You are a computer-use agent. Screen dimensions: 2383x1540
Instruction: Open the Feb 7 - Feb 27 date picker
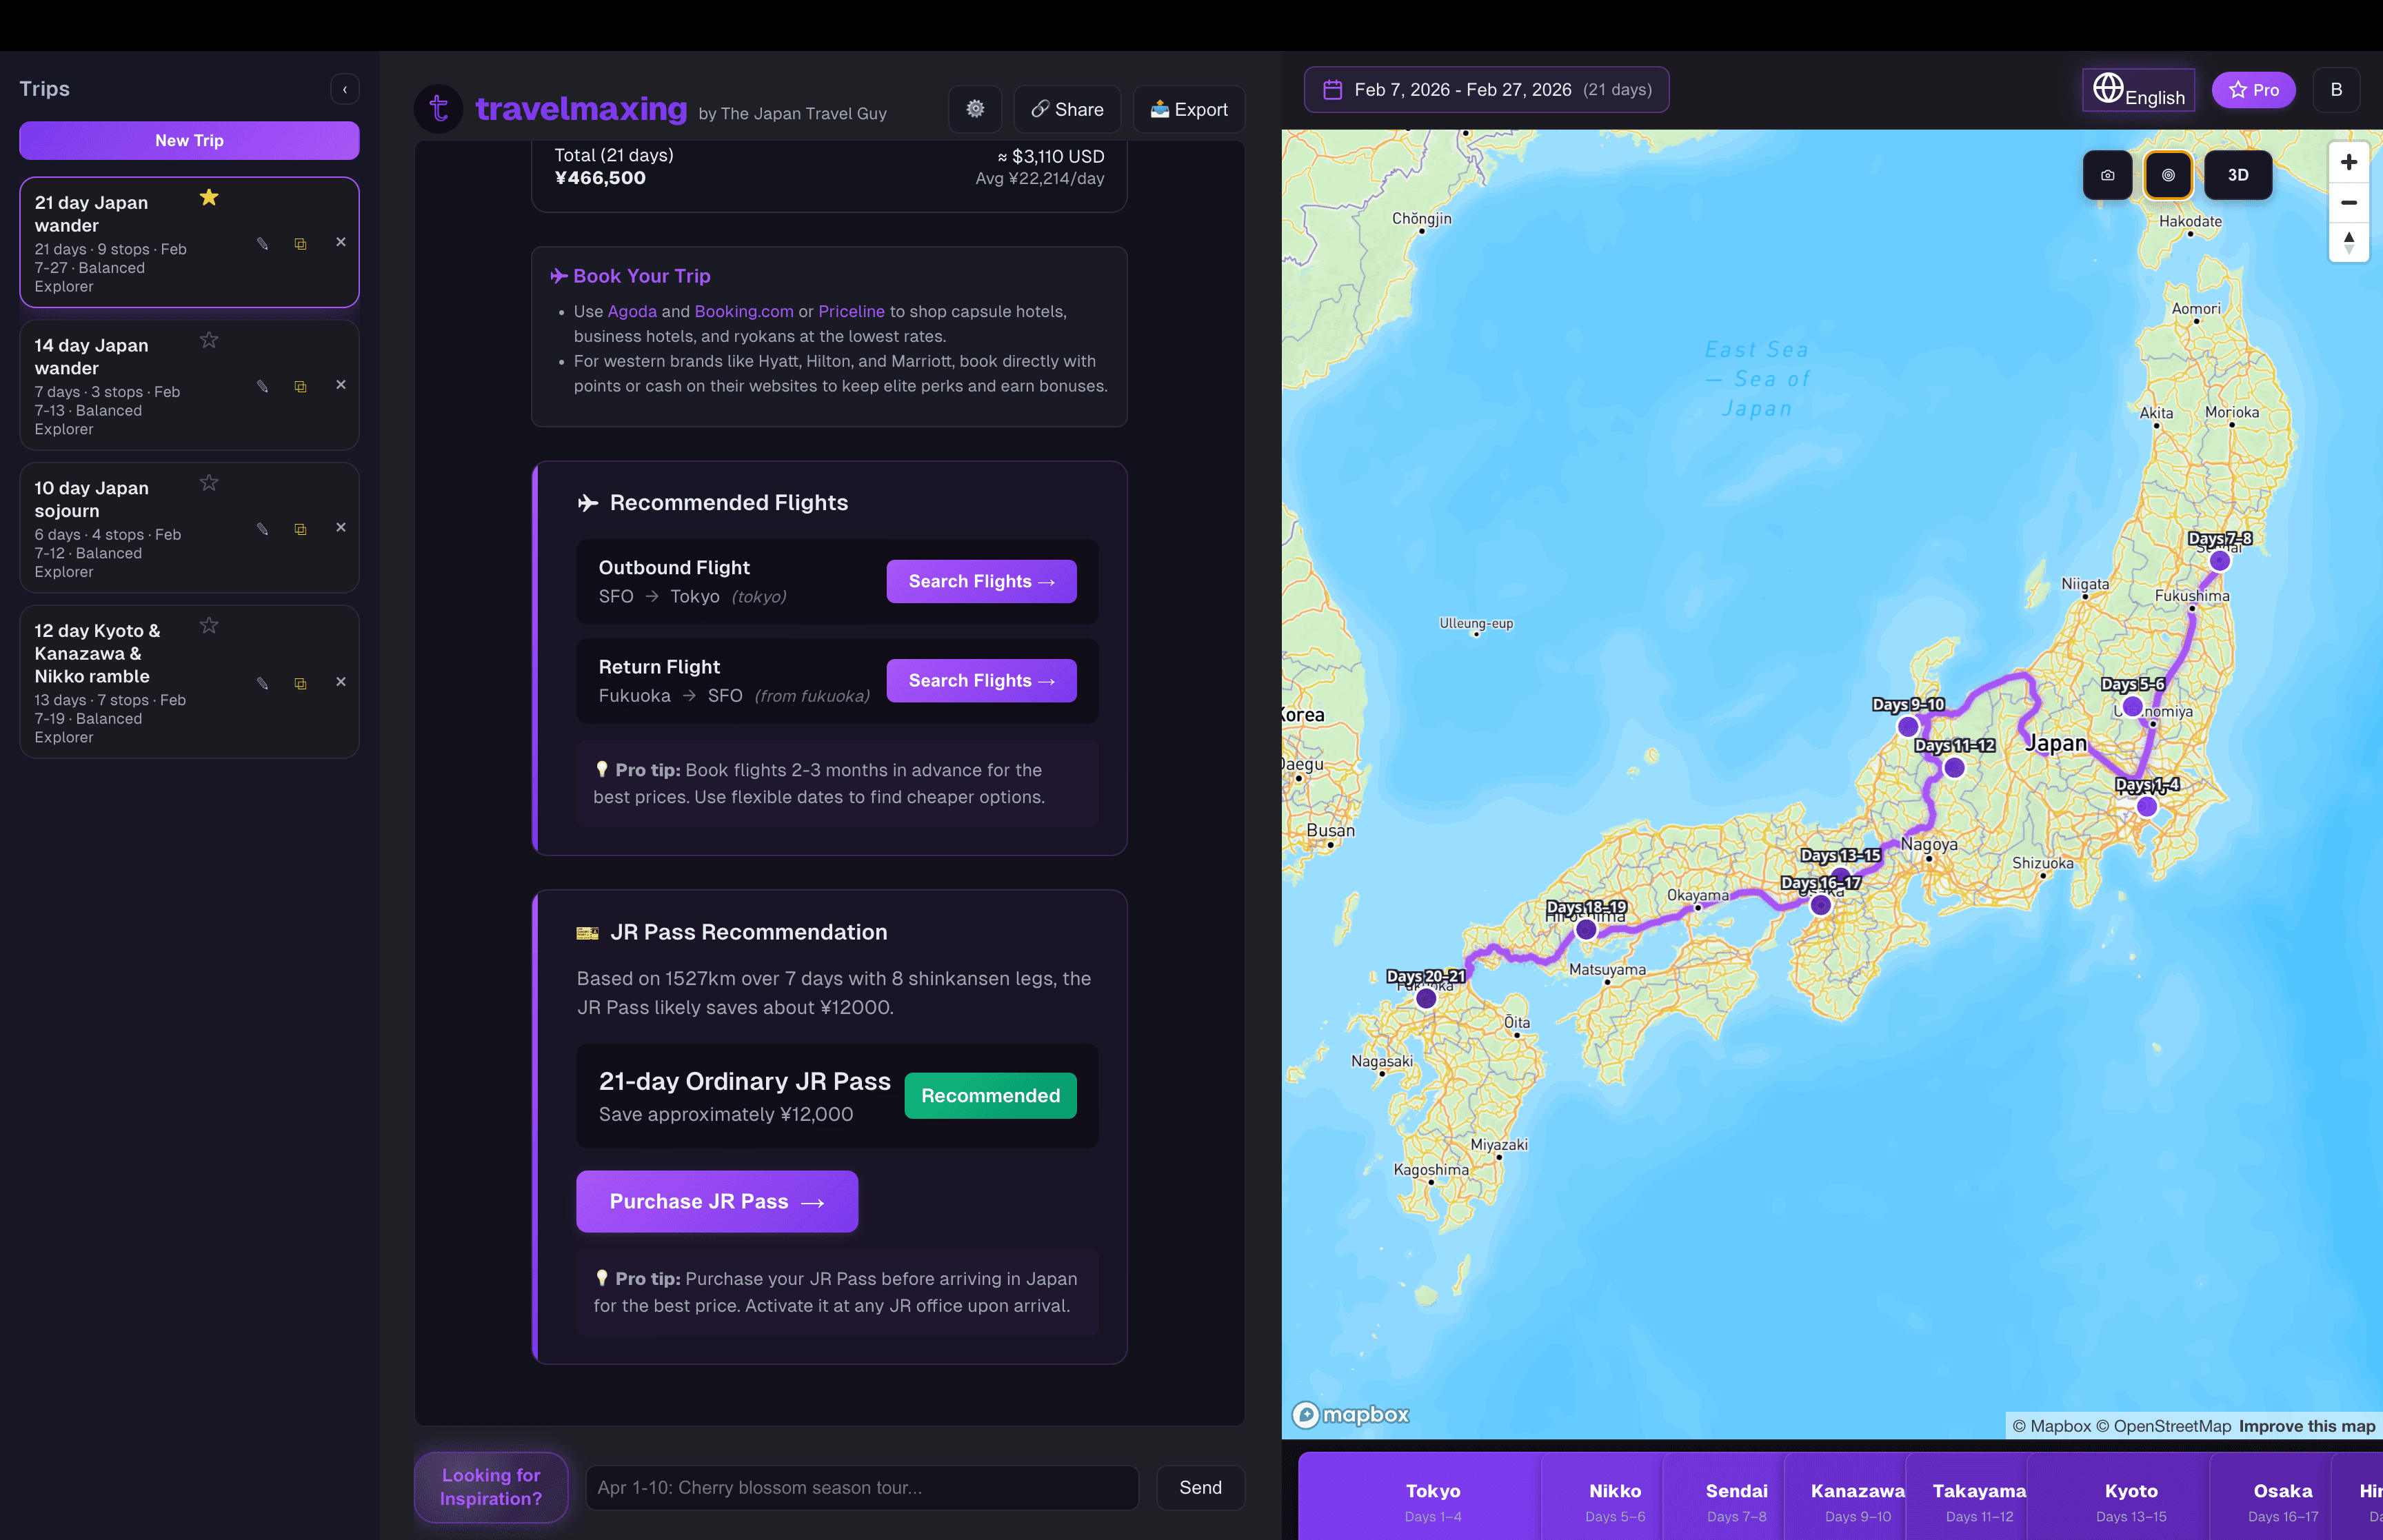tap(1486, 89)
